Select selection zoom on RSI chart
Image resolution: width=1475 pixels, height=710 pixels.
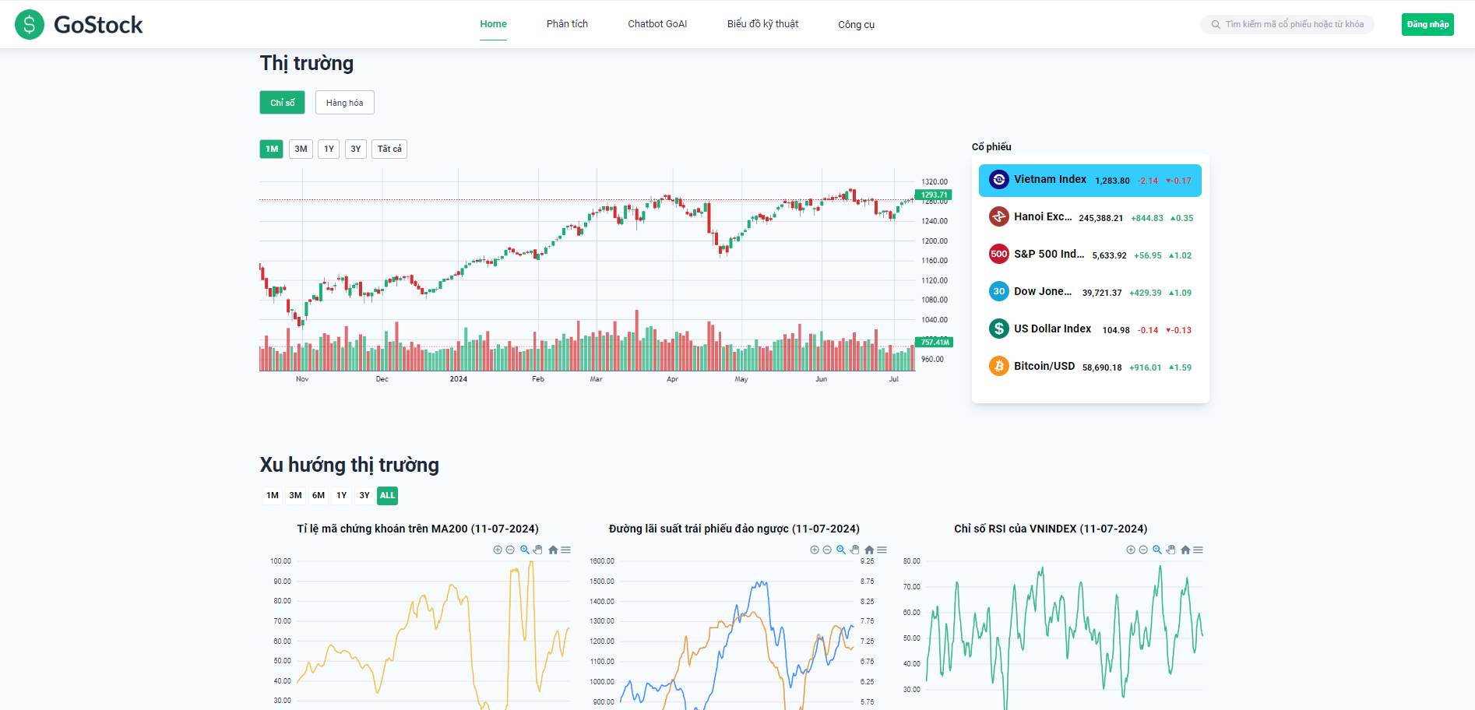(1157, 550)
